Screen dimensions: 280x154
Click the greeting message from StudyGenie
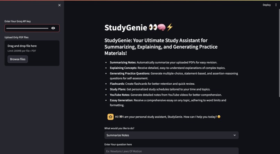[168, 117]
